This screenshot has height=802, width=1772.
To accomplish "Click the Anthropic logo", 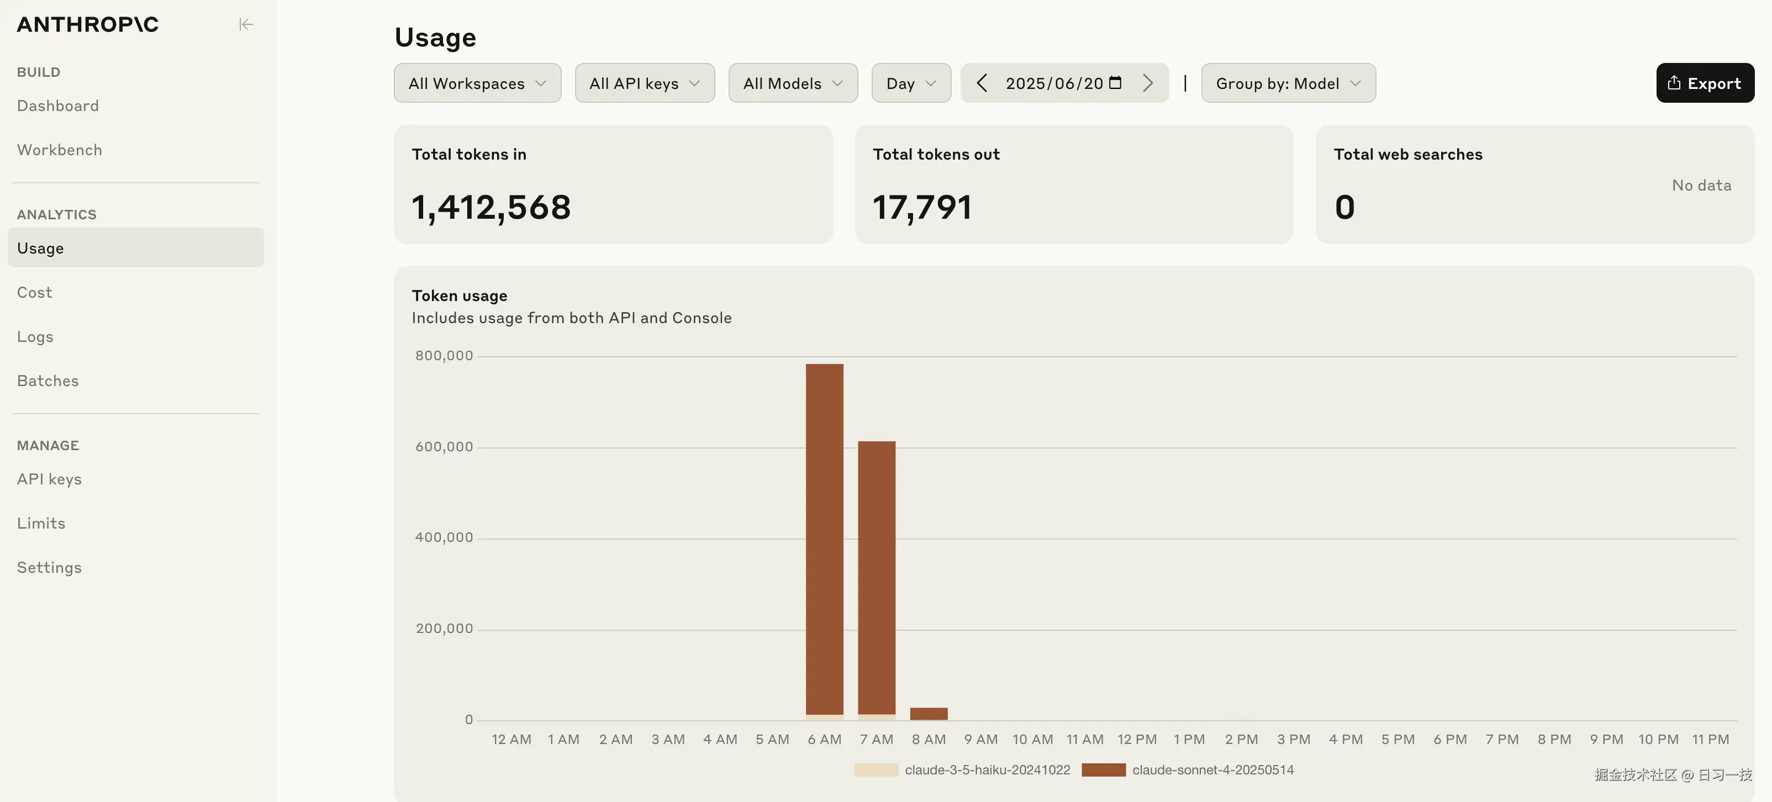I will (87, 25).
